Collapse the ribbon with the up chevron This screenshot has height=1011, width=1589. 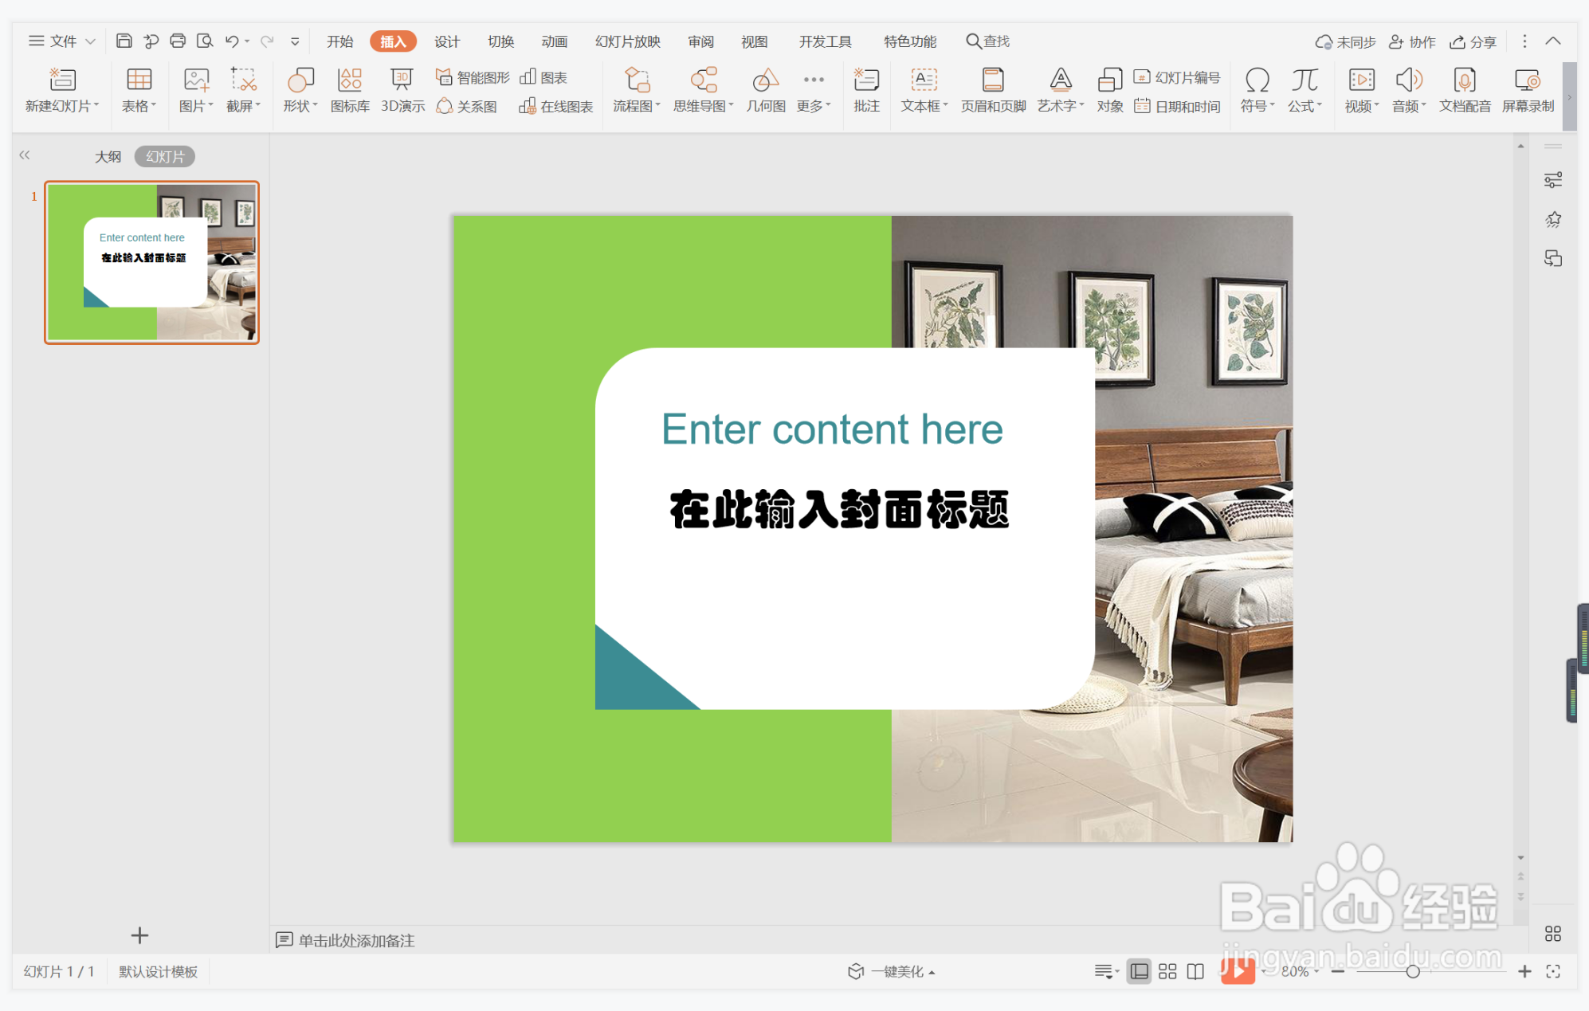(1553, 41)
